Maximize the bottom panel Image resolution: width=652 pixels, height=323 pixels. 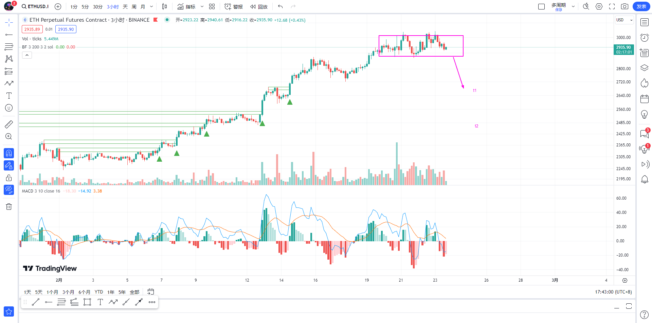point(629,306)
